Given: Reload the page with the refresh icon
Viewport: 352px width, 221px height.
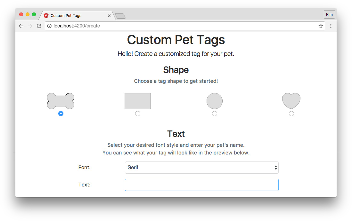Looking at the screenshot, I should 39,26.
